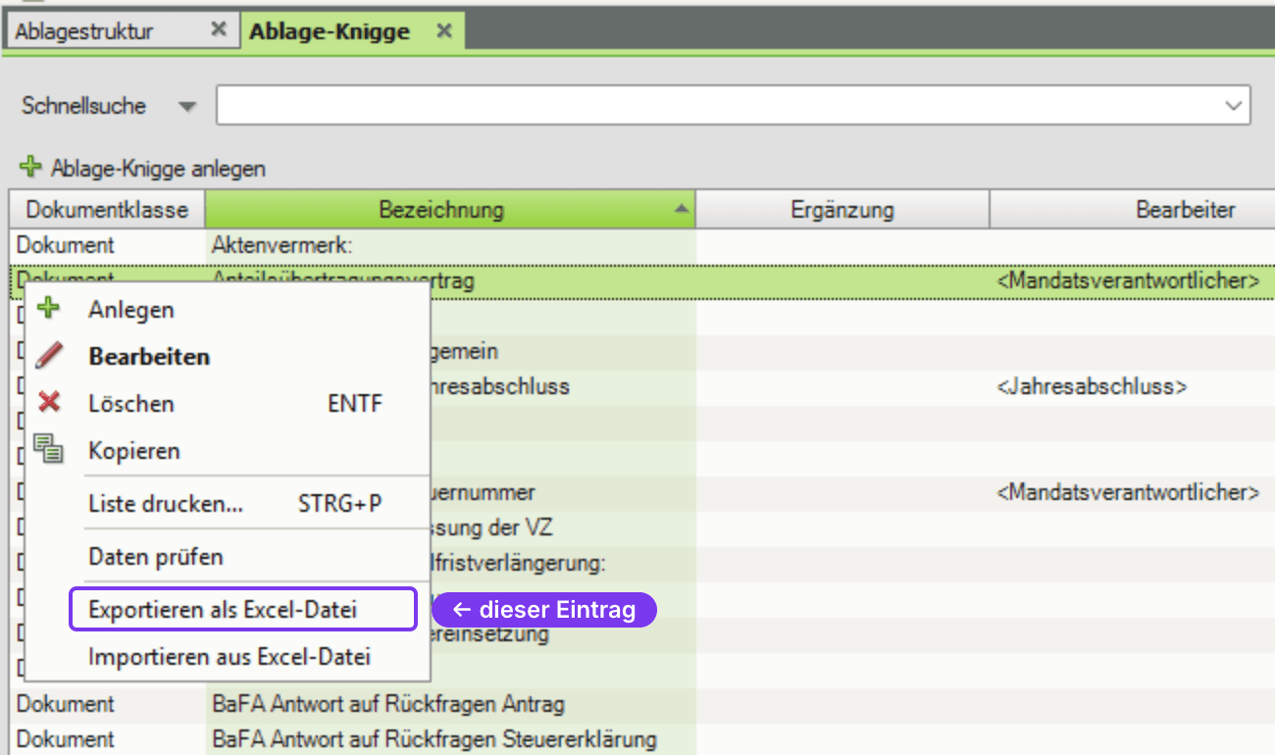
Task: Focus the Schnellsuche search field
Action: coord(734,106)
